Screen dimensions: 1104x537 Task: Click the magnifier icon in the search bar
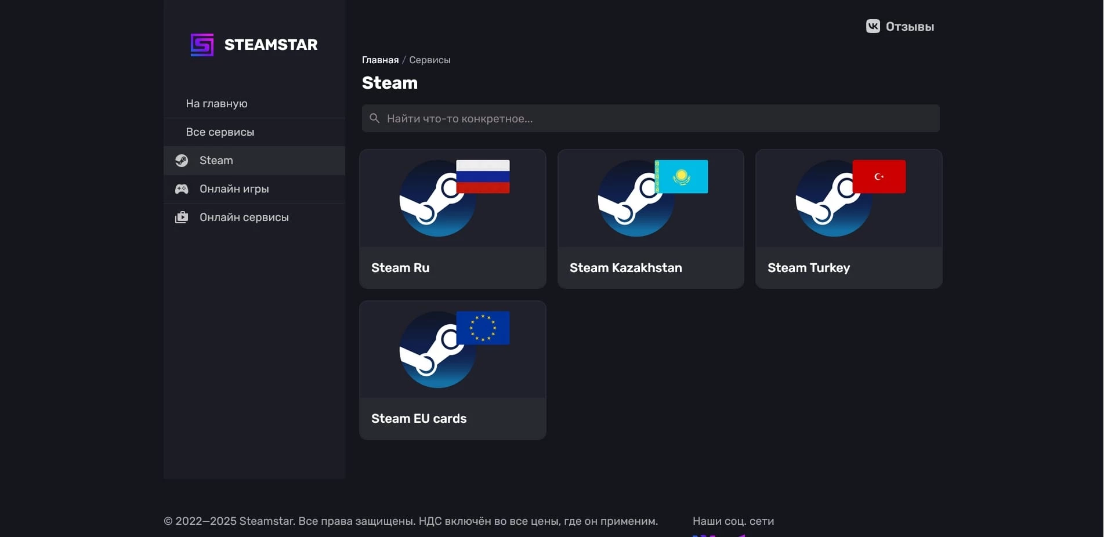tap(375, 118)
